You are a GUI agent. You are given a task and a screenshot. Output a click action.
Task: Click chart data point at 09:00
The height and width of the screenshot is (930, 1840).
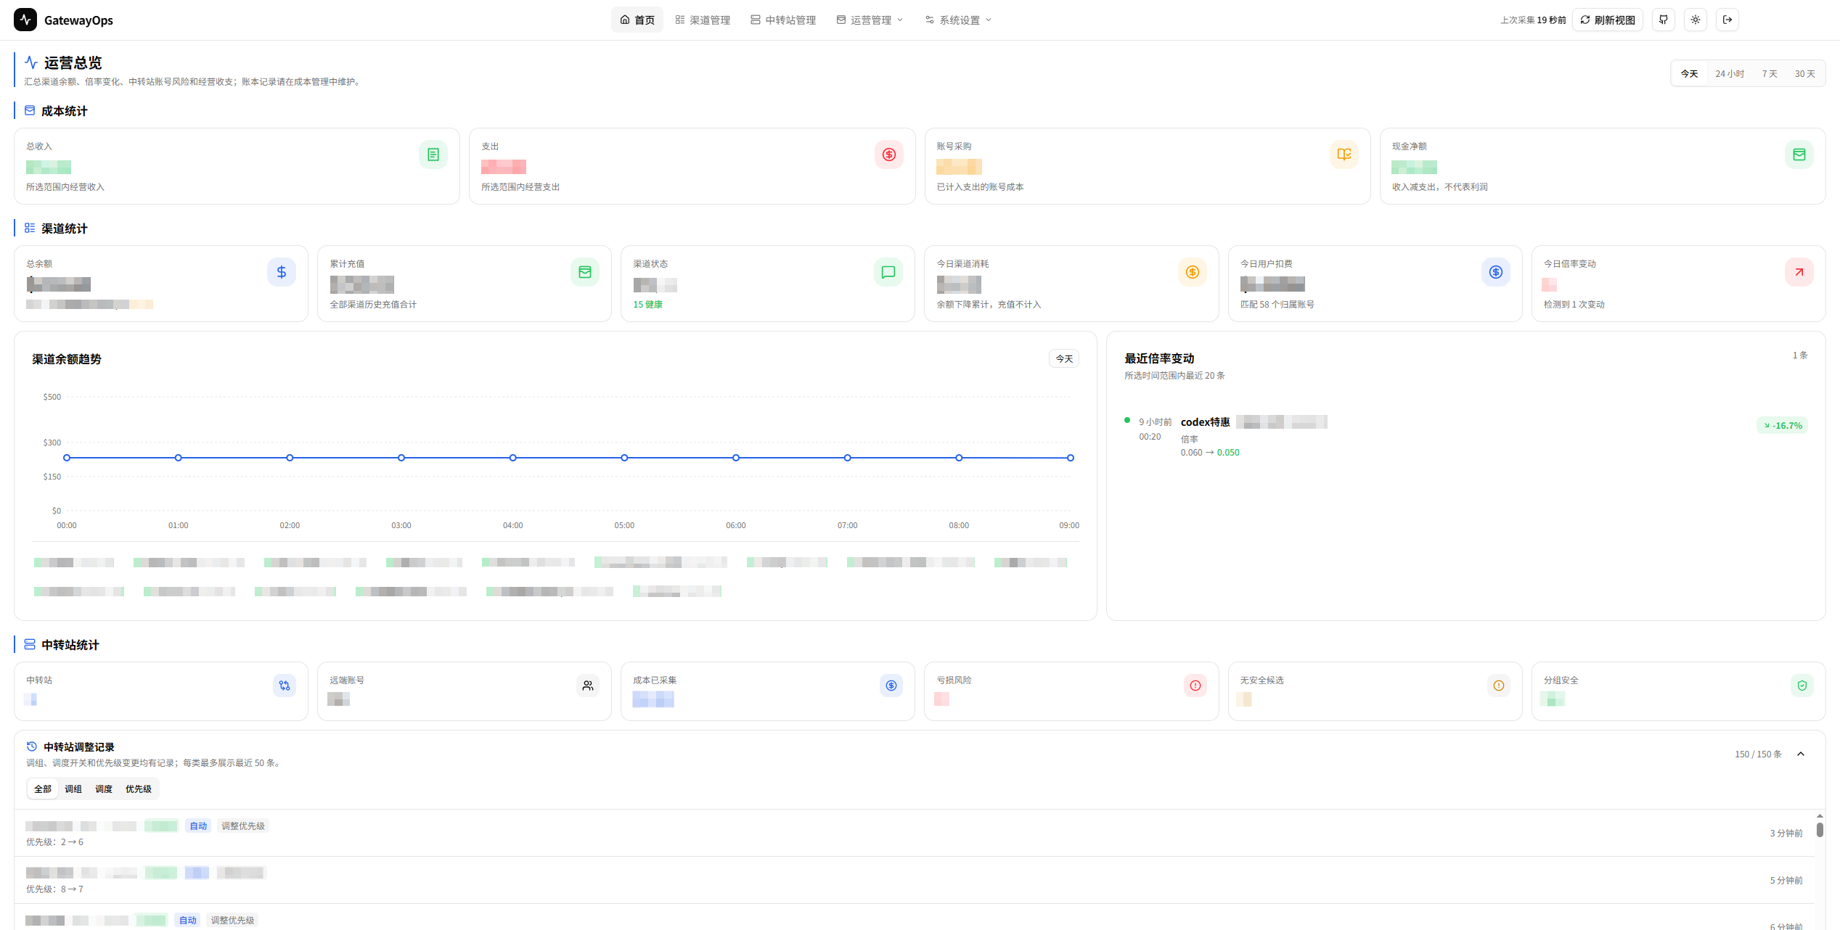1071,458
